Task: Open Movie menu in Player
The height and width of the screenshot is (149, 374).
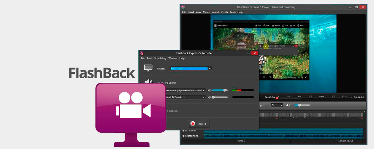Action: [x=206, y=12]
